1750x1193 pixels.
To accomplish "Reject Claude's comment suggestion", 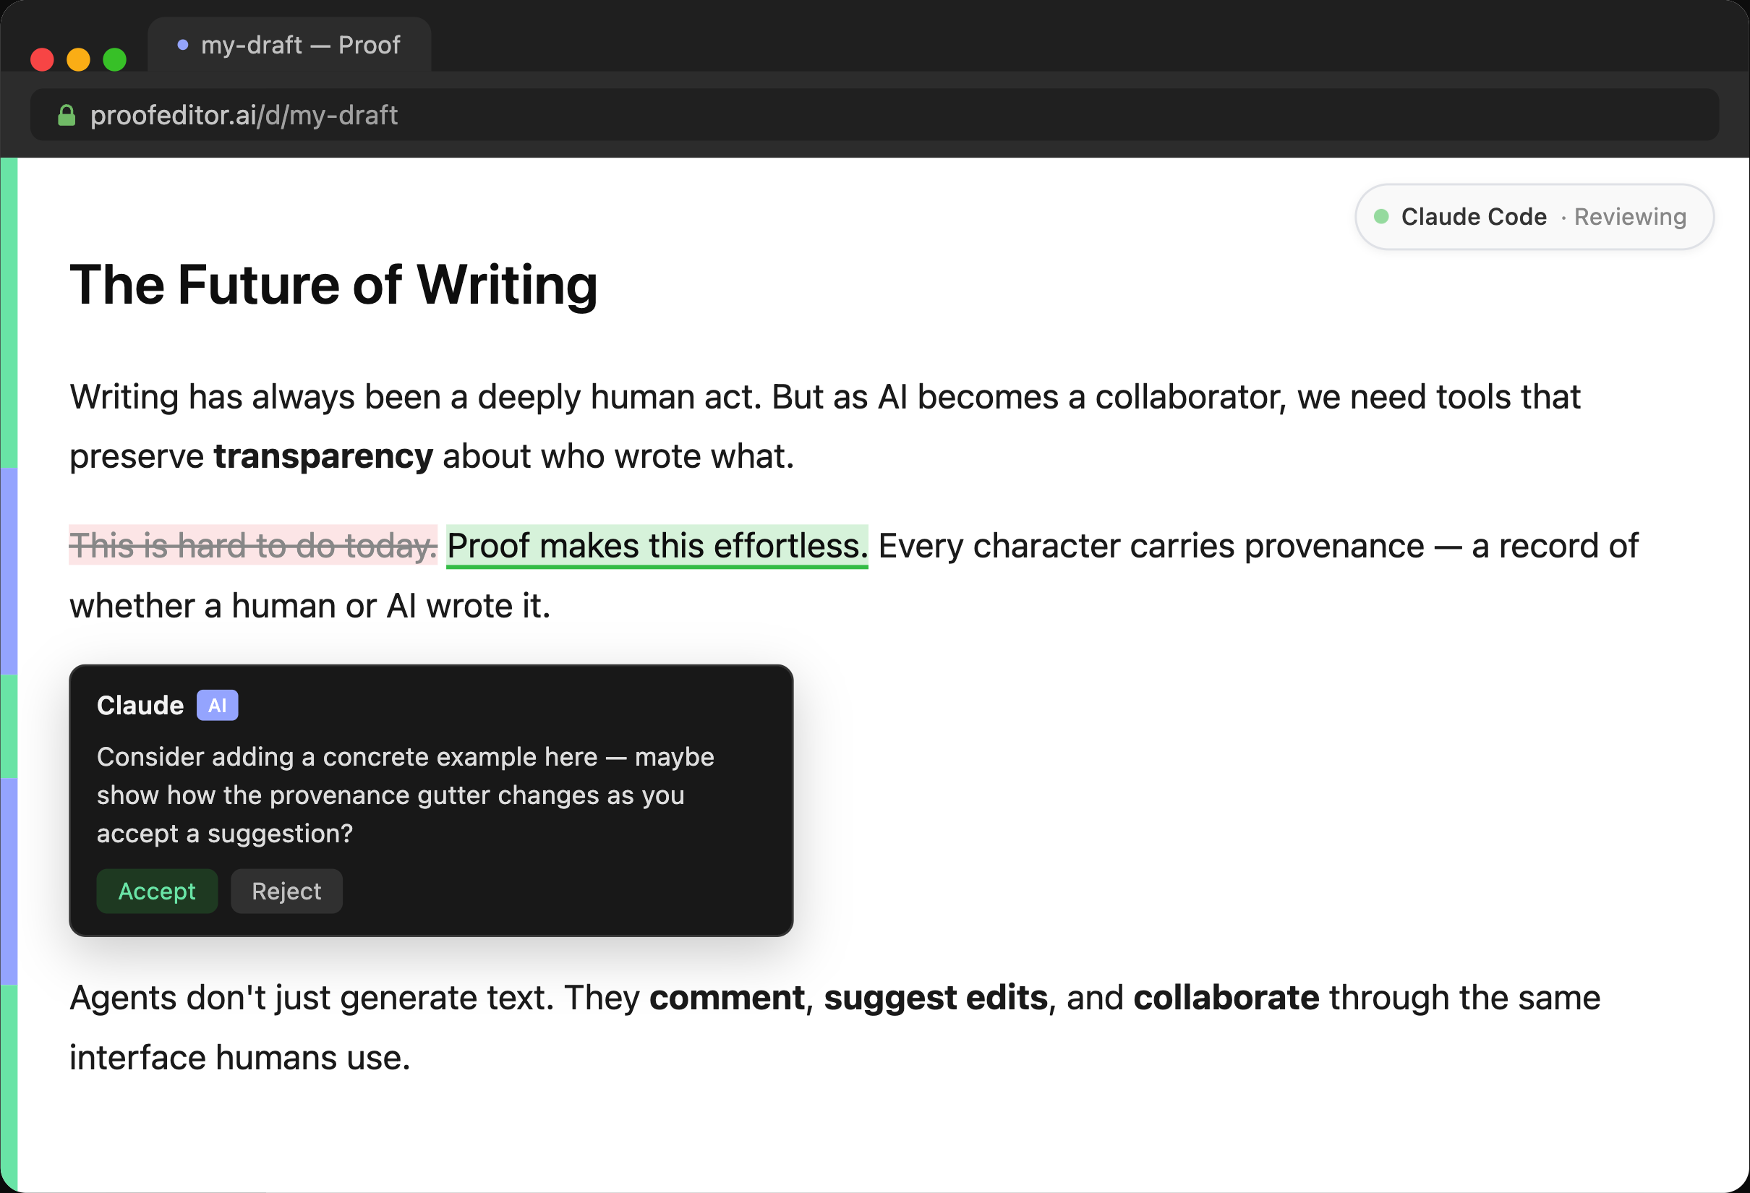I will tap(286, 891).
